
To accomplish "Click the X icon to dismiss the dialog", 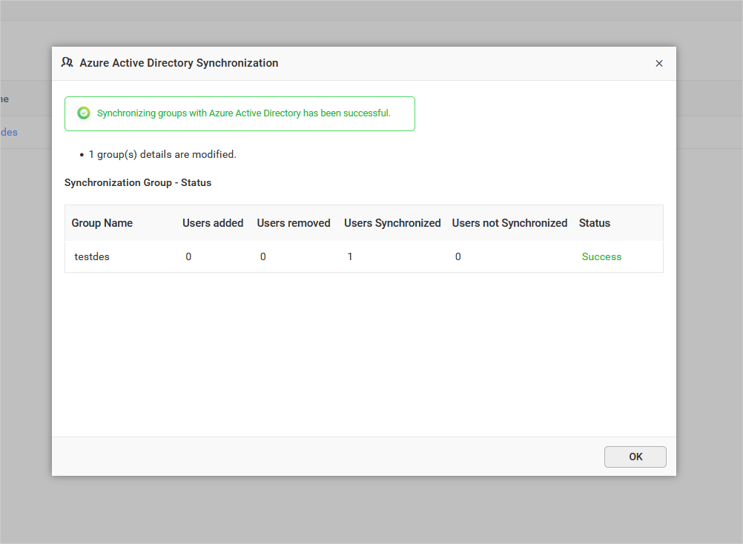I will pyautogui.click(x=658, y=63).
